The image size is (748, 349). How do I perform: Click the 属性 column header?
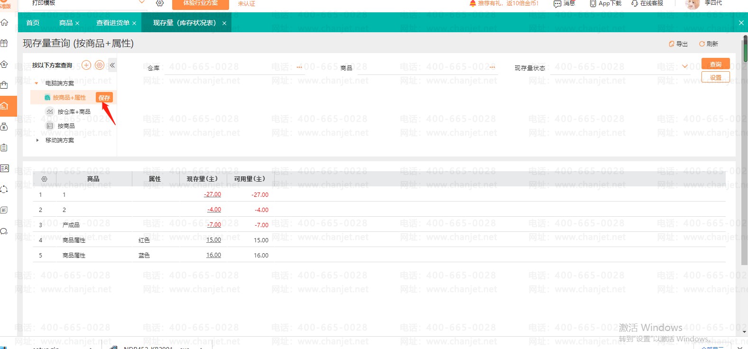(x=155, y=179)
